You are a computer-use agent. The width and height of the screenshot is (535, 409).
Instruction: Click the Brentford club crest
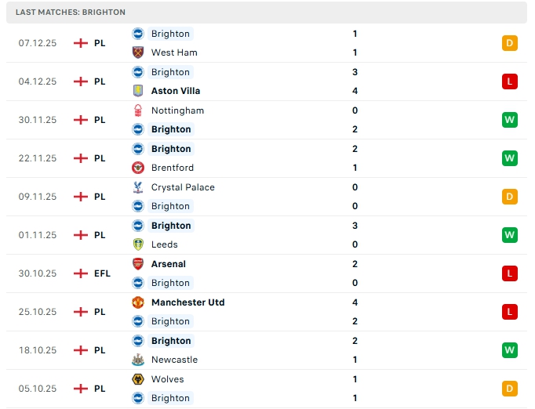point(138,168)
